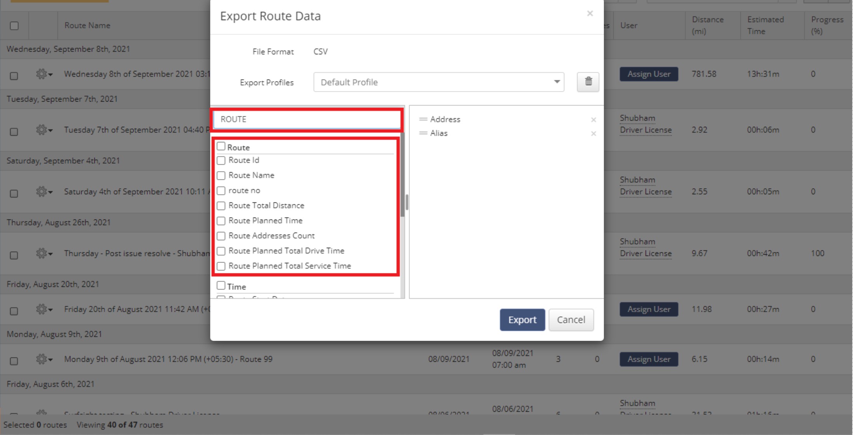Open gear menu for Friday 20th route

44,309
